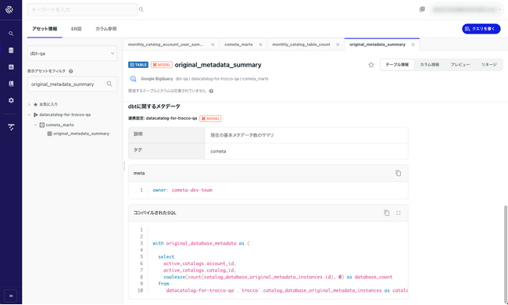Click help icon beside 表示アセットをフィルタ
This screenshot has height=305, width=508.
click(x=70, y=71)
